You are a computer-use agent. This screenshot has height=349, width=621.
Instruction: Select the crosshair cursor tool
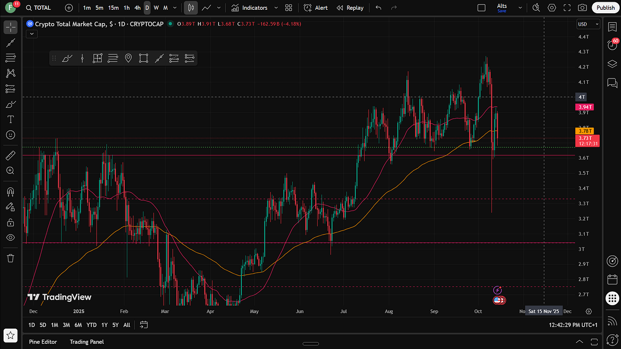11,27
